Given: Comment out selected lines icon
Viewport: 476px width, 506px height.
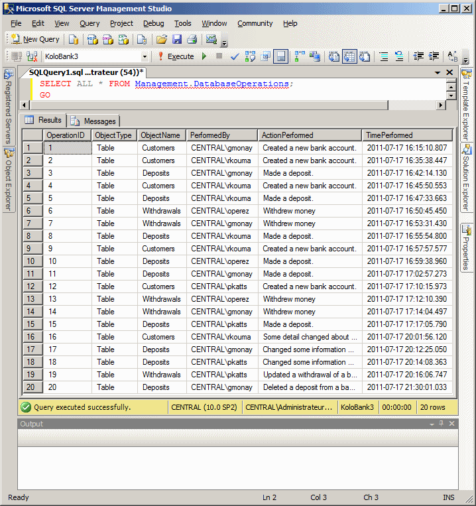Looking at the screenshot, I should (x=384, y=56).
